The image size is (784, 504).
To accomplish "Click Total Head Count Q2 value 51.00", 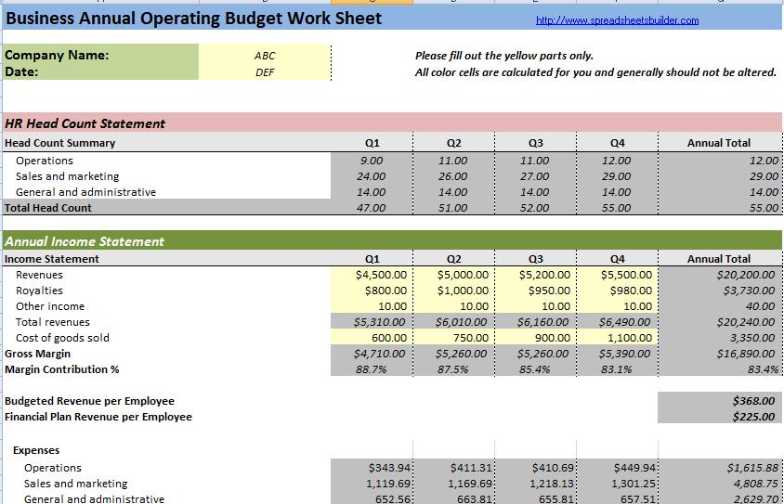I will tap(454, 208).
